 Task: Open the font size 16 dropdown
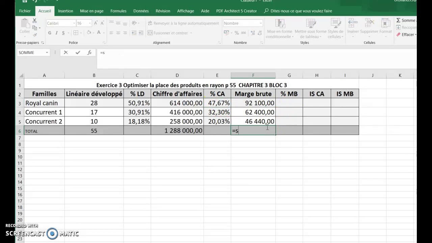click(x=90, y=23)
